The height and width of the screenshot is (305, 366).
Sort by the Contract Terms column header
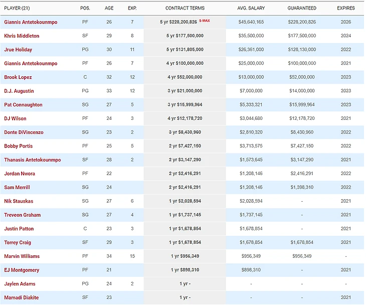[185, 9]
